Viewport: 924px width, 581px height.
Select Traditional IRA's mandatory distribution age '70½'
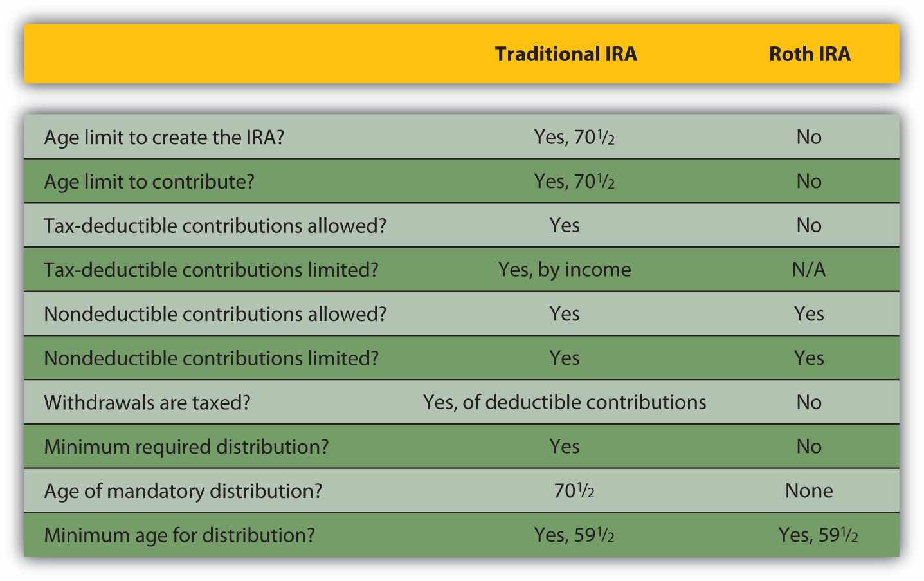coord(574,492)
